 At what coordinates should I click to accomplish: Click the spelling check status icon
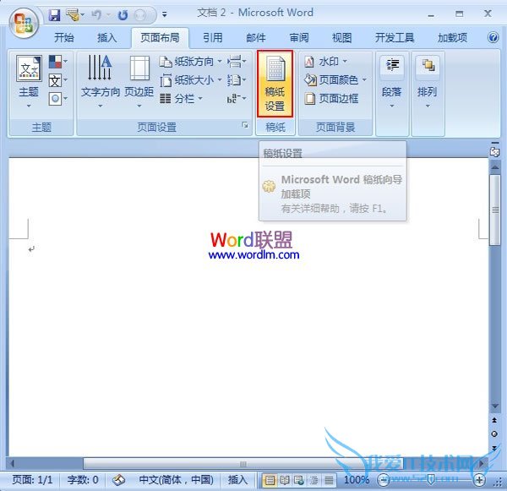118,480
